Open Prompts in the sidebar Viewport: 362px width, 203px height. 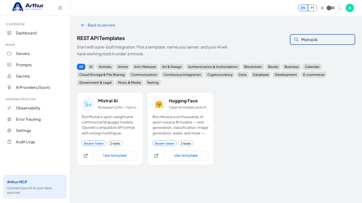[x=35, y=65]
